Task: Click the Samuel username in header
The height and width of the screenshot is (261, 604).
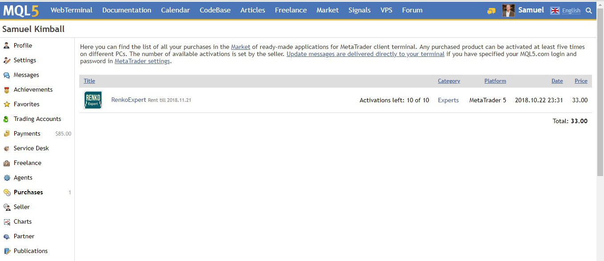Action: pyautogui.click(x=531, y=10)
